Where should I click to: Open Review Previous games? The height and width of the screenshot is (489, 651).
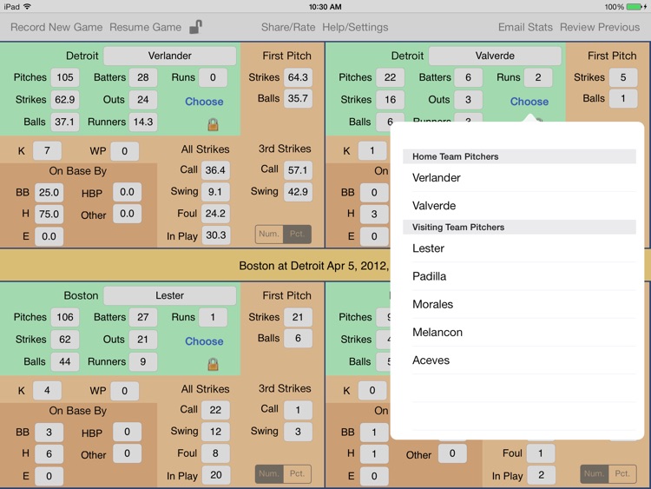tap(600, 27)
